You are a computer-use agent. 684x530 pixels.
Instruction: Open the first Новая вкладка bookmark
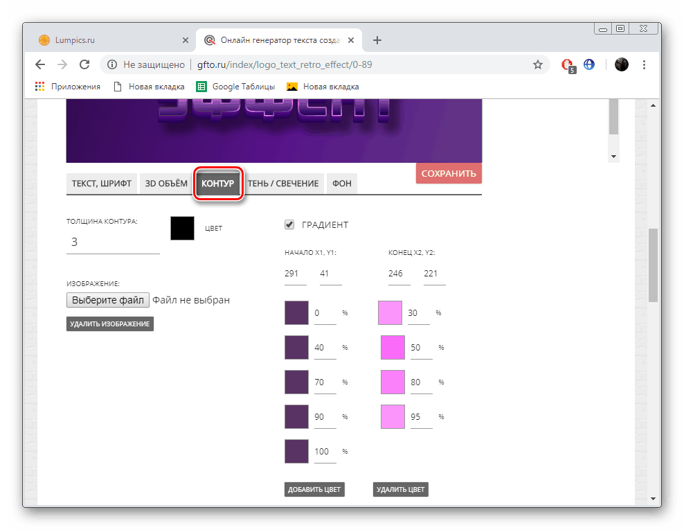point(149,87)
